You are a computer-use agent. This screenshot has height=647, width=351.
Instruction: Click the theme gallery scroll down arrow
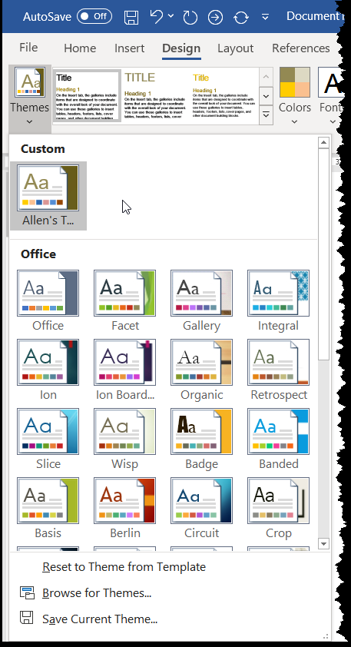pyautogui.click(x=324, y=544)
